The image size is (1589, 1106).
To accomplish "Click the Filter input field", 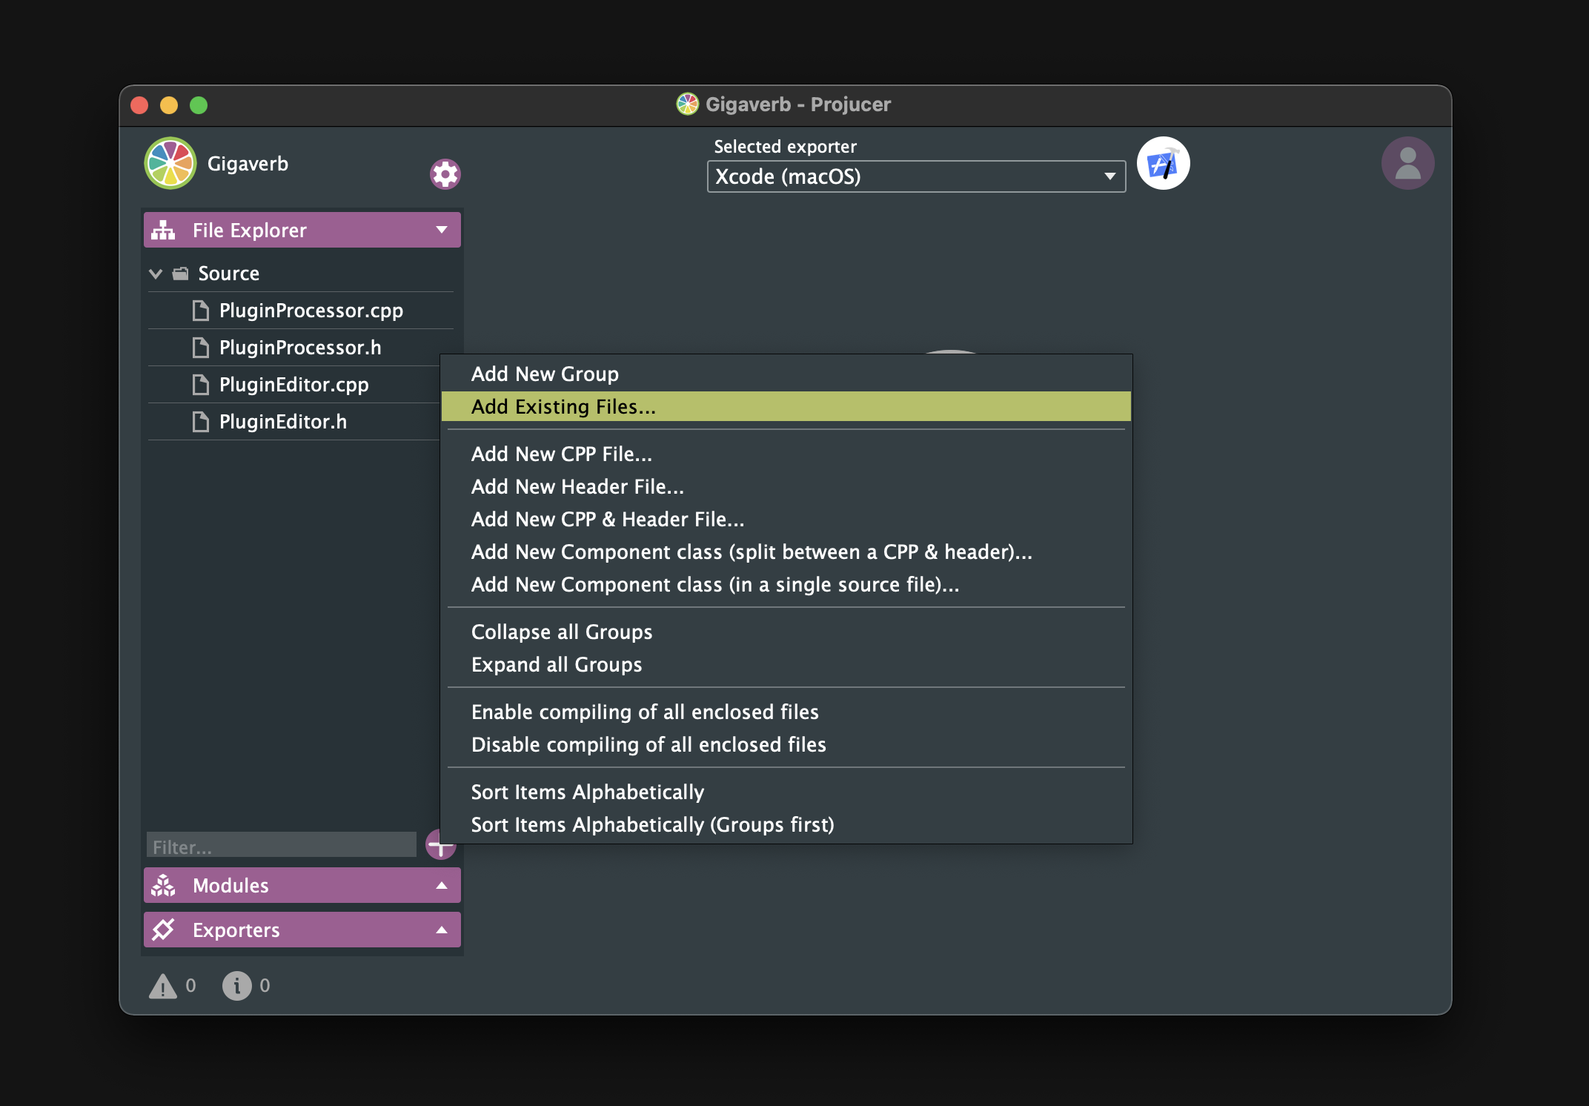I will tap(282, 847).
